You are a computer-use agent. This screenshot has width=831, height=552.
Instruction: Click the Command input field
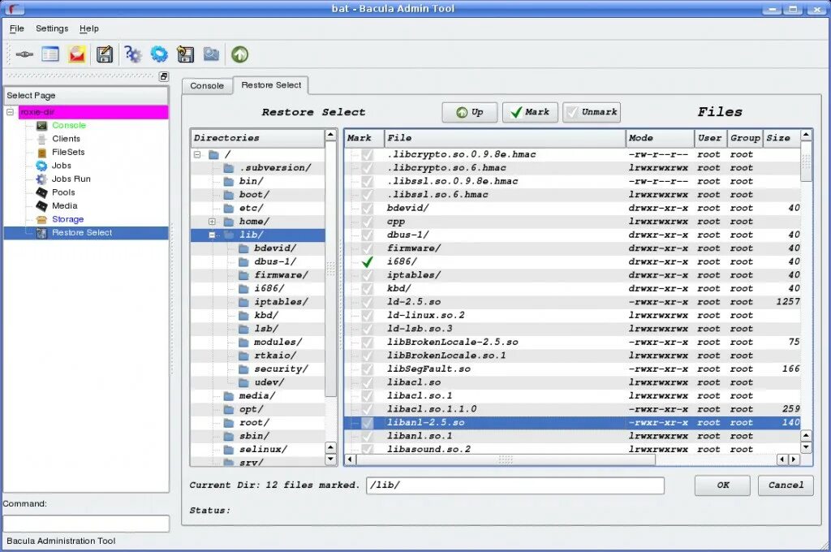click(x=86, y=524)
